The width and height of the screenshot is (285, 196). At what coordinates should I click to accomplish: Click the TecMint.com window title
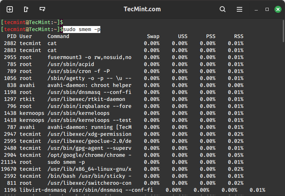point(142,9)
